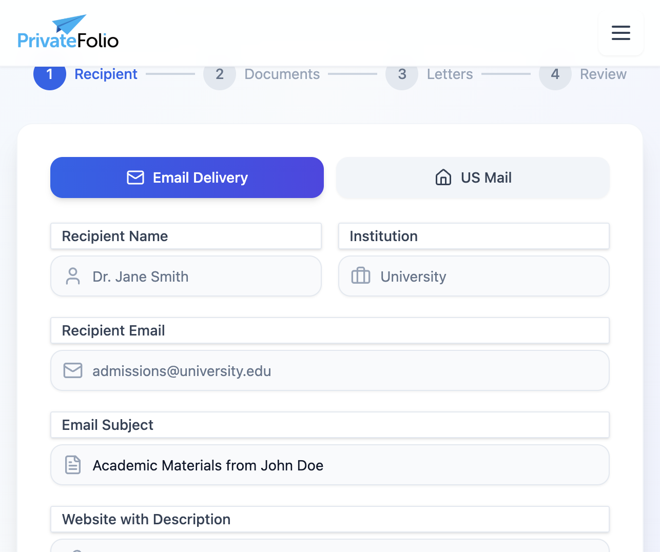Click the envelope icon on Email Delivery button
The height and width of the screenshot is (552, 660).
click(134, 178)
